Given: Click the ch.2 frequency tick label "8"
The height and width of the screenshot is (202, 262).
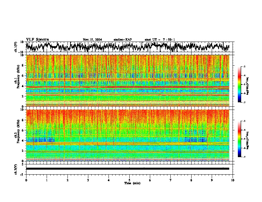Looking at the screenshot, I should (23, 120).
